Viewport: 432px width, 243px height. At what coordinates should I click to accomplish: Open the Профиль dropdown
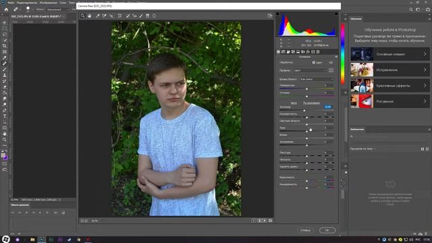point(310,70)
